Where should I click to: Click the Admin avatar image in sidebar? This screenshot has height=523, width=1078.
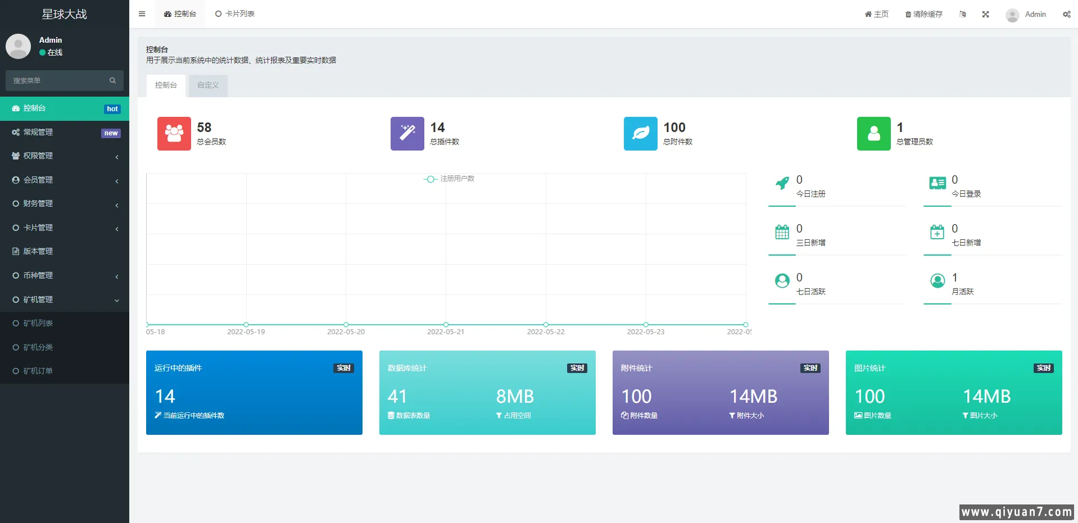click(x=18, y=46)
